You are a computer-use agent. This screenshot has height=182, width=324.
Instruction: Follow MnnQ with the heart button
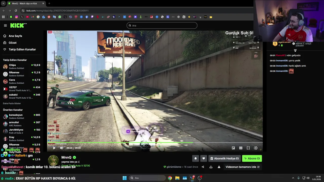[204, 158]
